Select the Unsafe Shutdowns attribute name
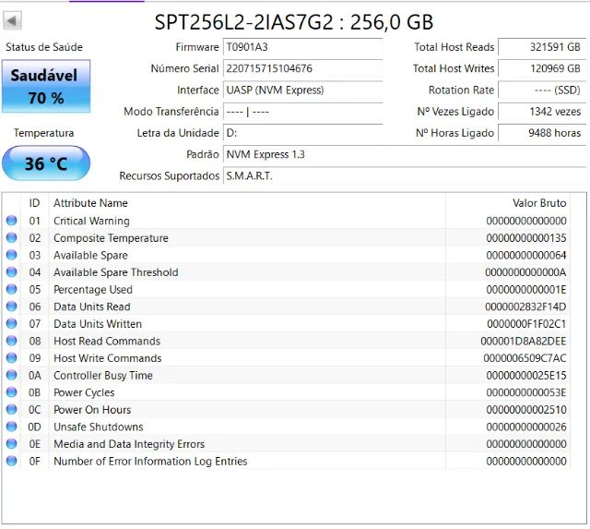 pos(99,427)
